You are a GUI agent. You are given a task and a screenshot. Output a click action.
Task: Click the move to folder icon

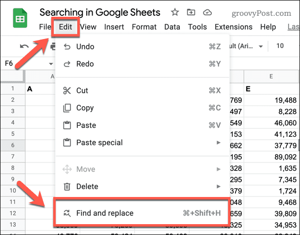[192, 12]
